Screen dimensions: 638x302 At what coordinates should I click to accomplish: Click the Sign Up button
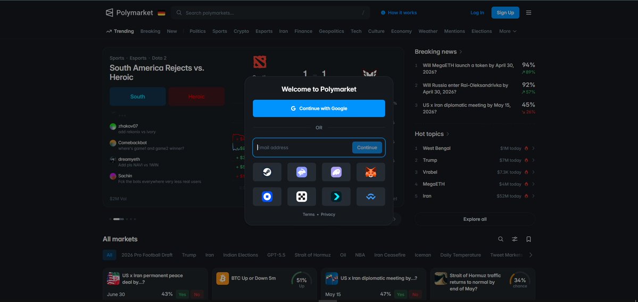tap(506, 13)
